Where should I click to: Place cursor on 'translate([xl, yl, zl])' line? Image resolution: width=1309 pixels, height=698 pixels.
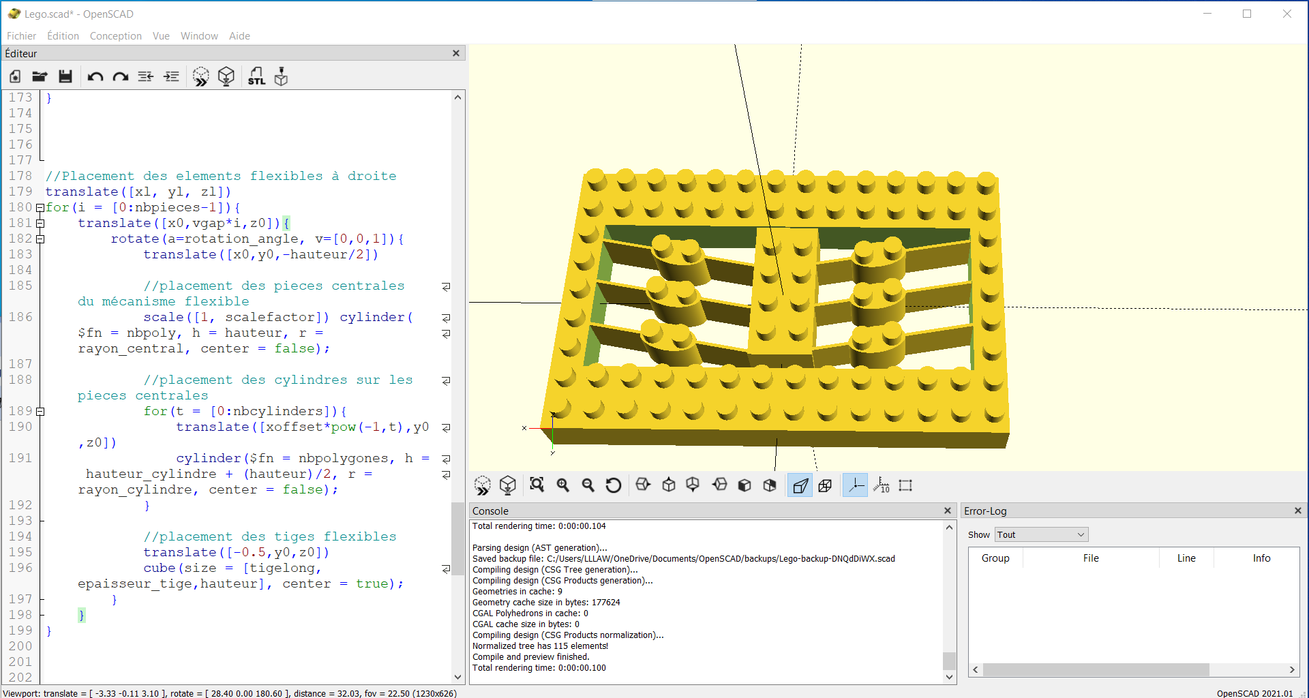point(138,192)
